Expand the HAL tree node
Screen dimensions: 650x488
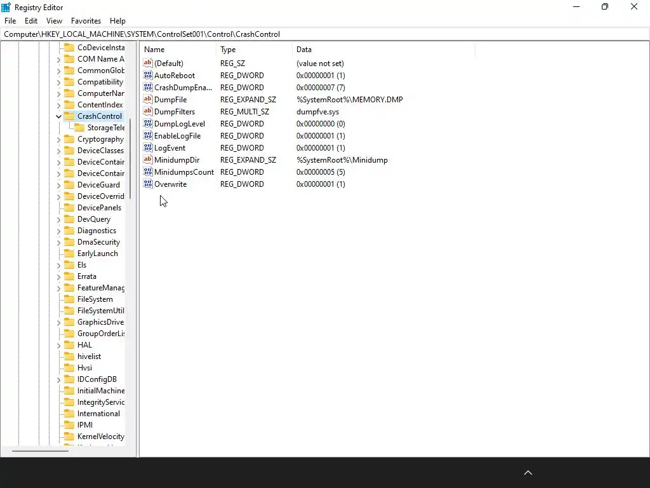pos(58,345)
